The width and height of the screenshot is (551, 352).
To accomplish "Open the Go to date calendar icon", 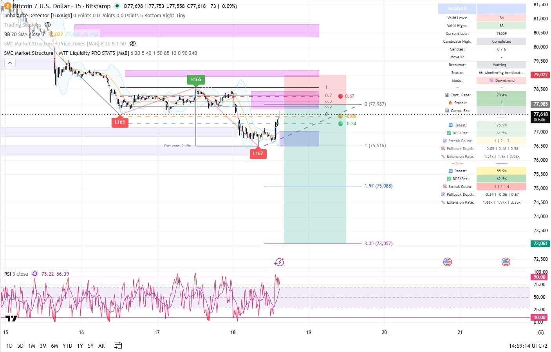I will point(118,345).
